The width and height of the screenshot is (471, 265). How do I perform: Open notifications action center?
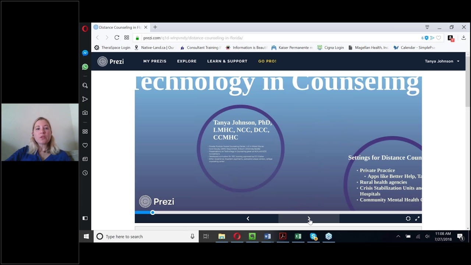pyautogui.click(x=460, y=236)
